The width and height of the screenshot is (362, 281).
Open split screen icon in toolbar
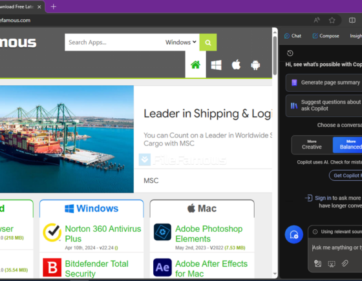click(x=352, y=20)
